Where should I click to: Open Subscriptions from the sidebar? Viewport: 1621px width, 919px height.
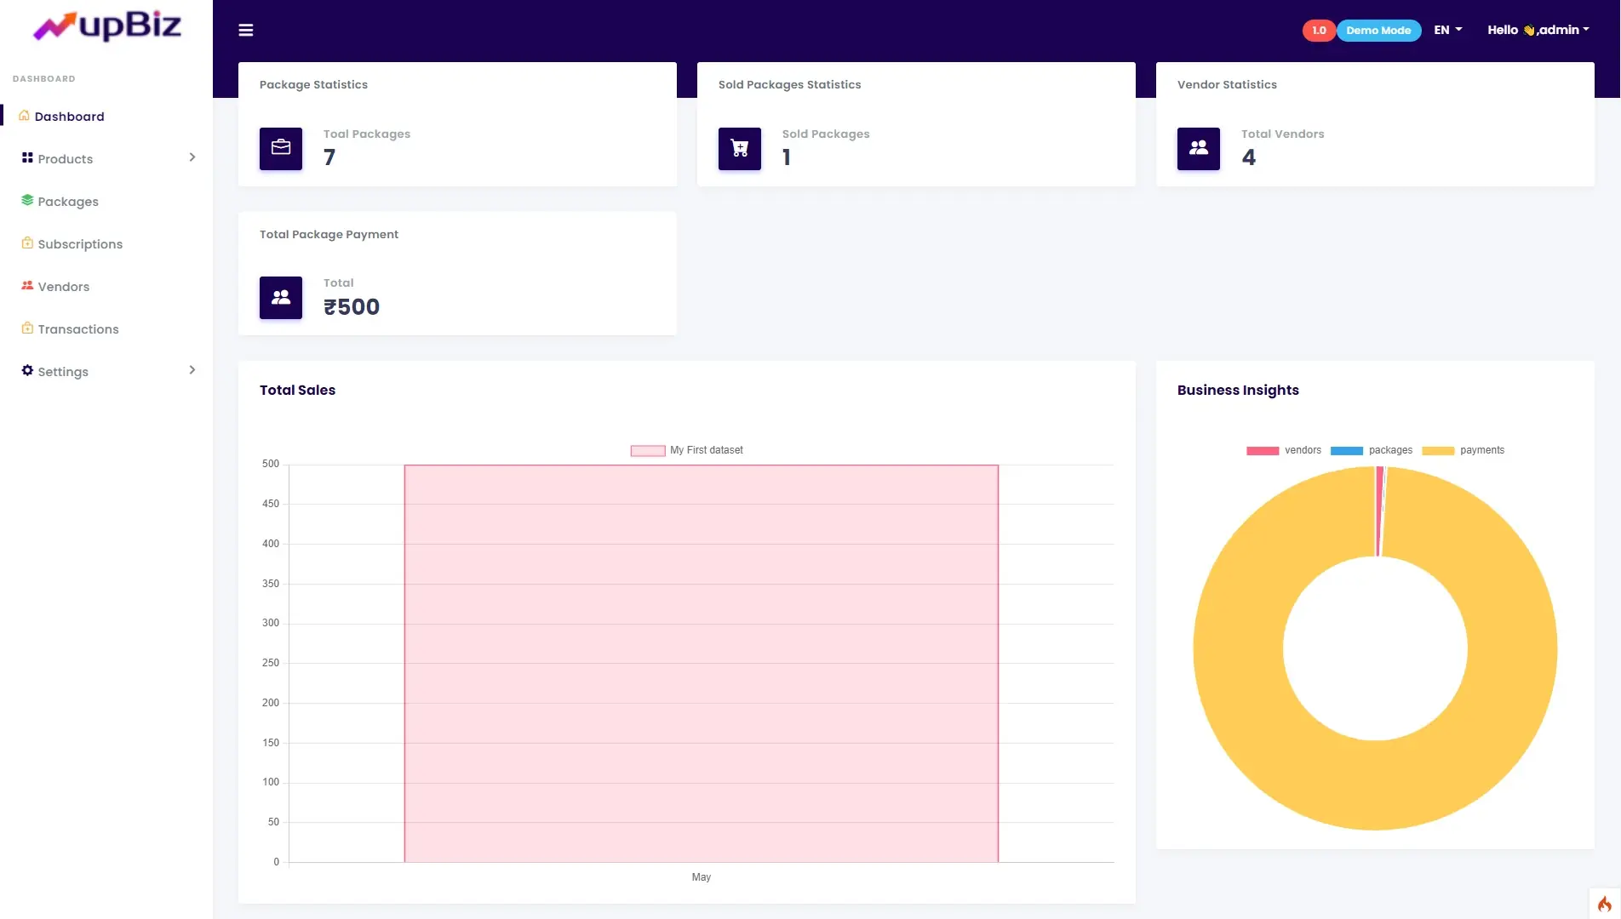coord(80,244)
